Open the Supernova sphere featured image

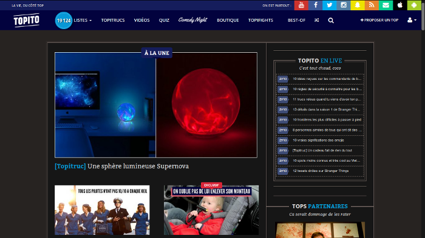point(156,105)
